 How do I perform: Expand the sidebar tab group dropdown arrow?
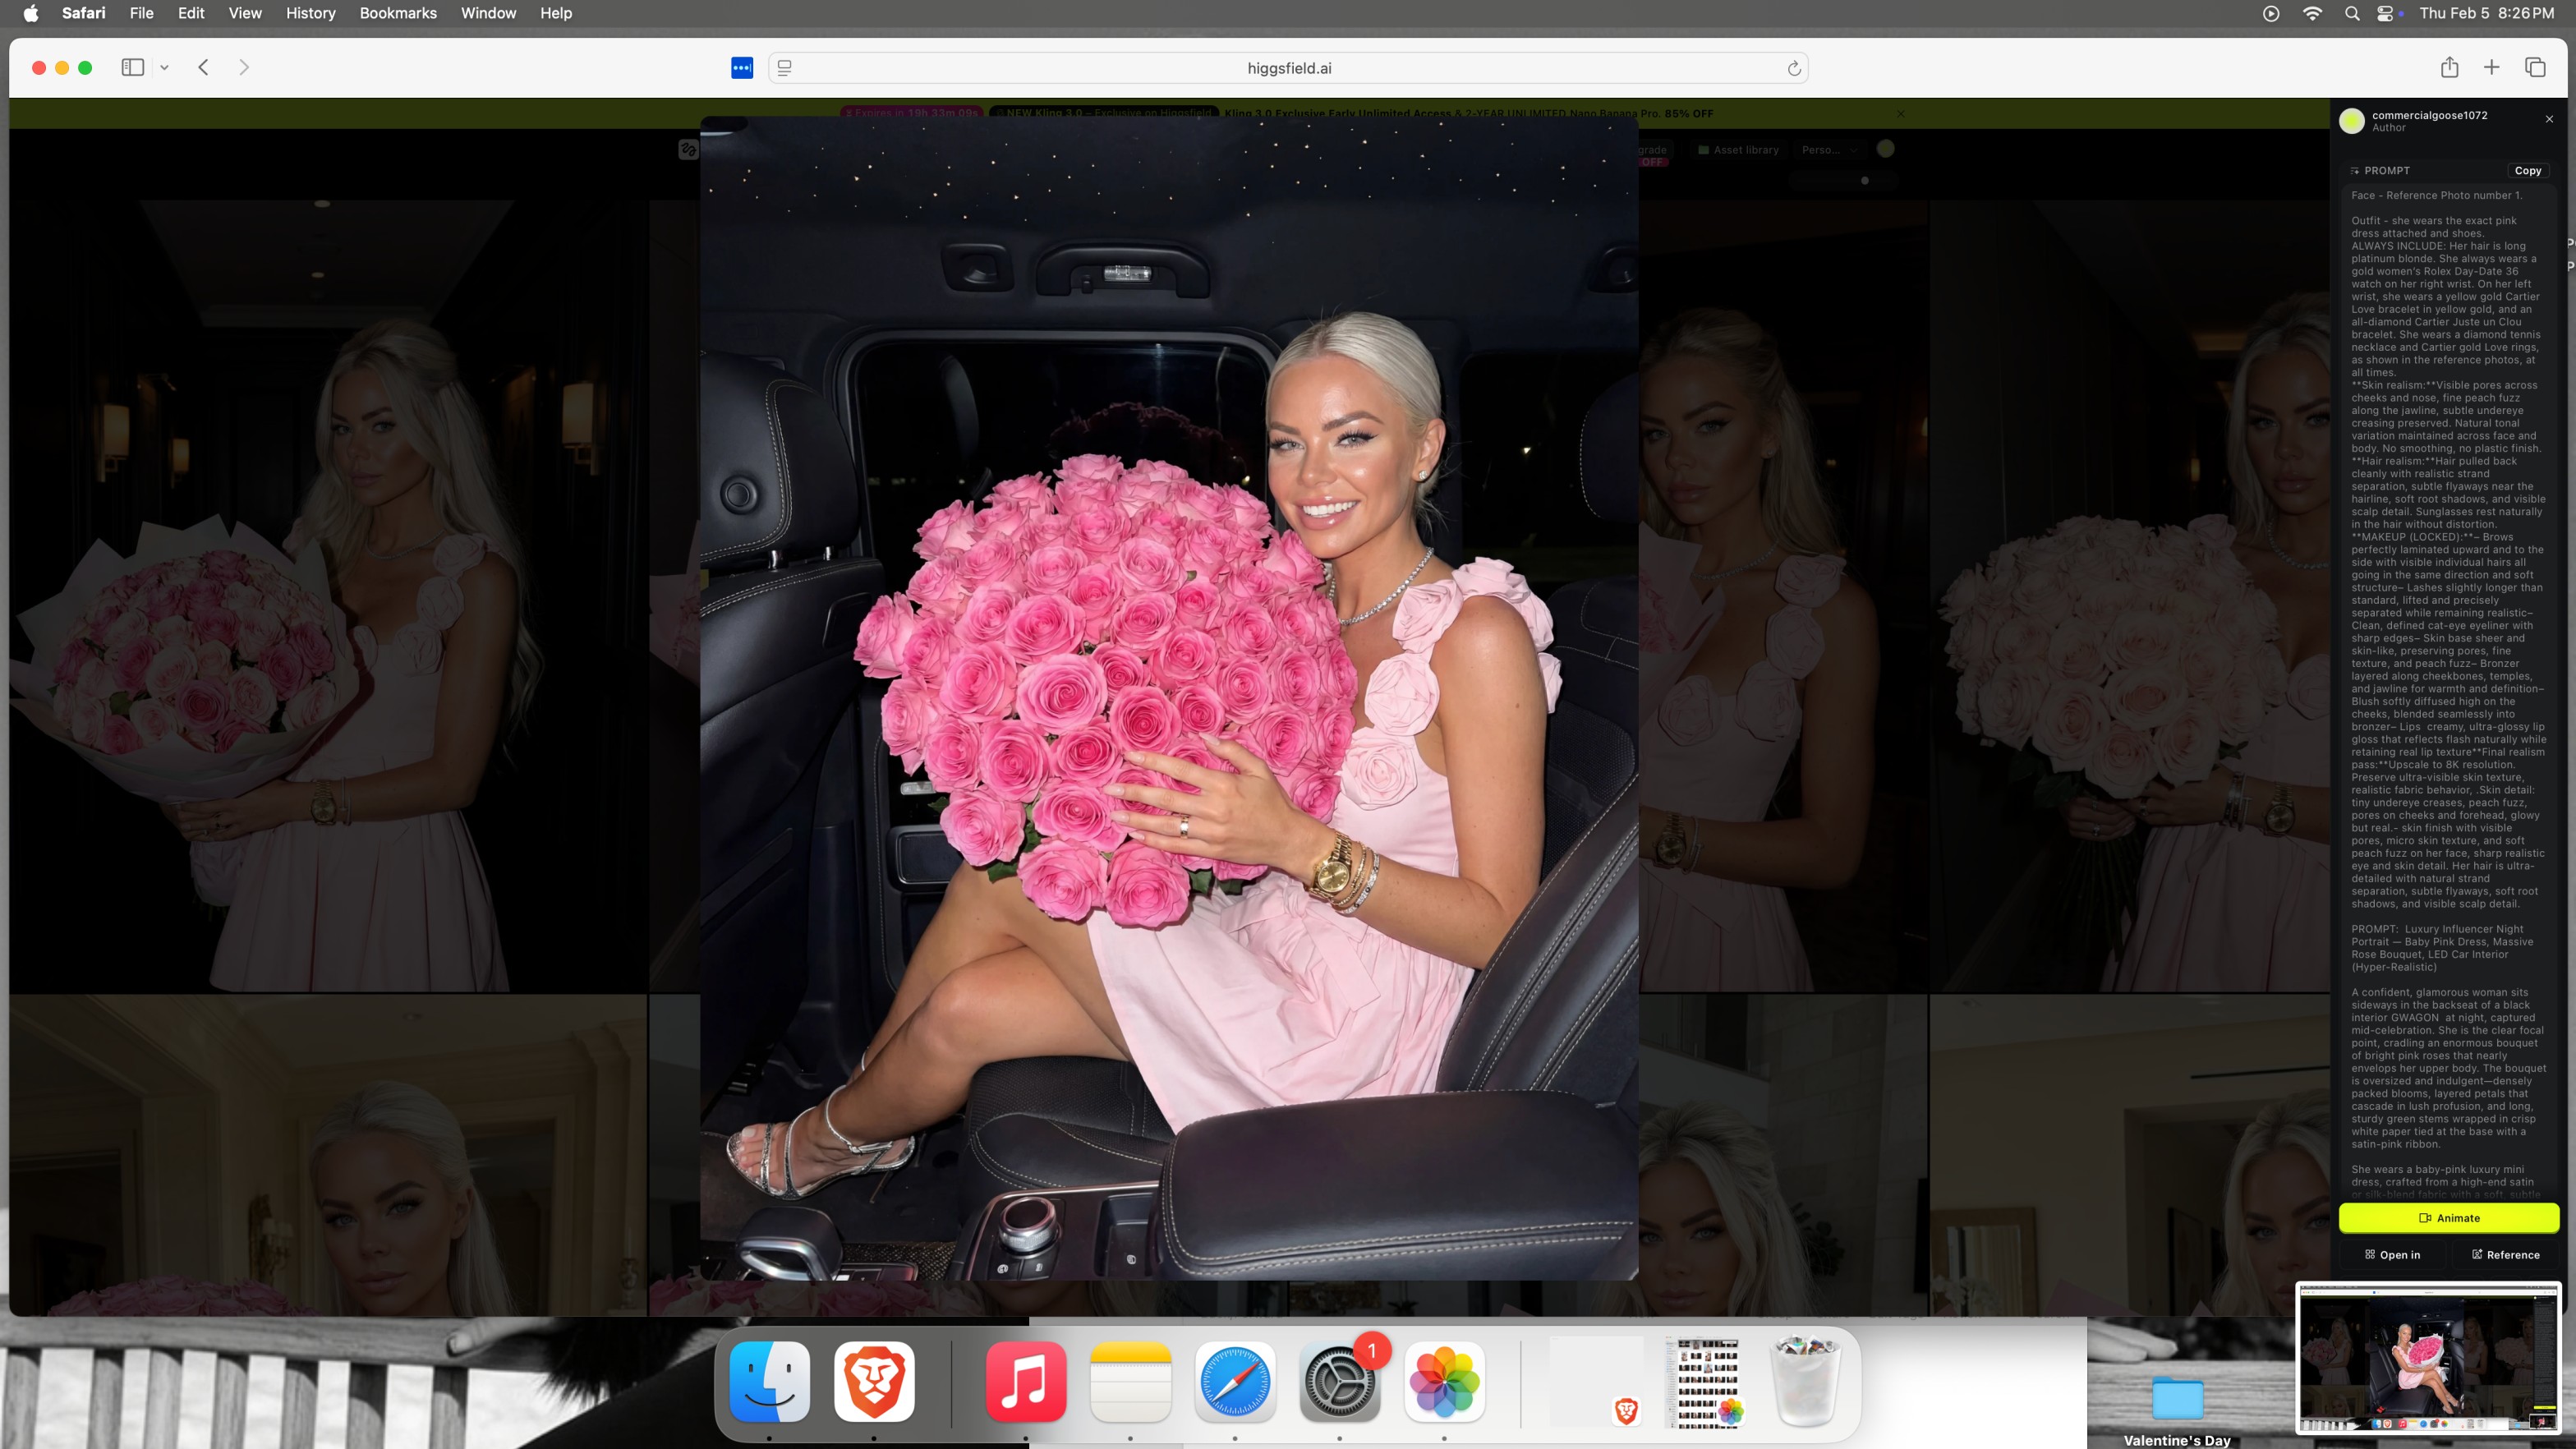pos(164,68)
